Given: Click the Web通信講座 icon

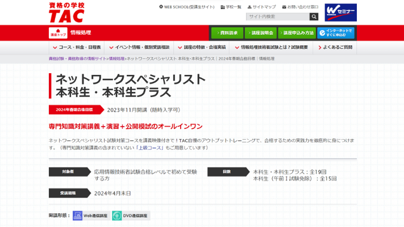Looking at the screenshot, I should pyautogui.click(x=78, y=216).
